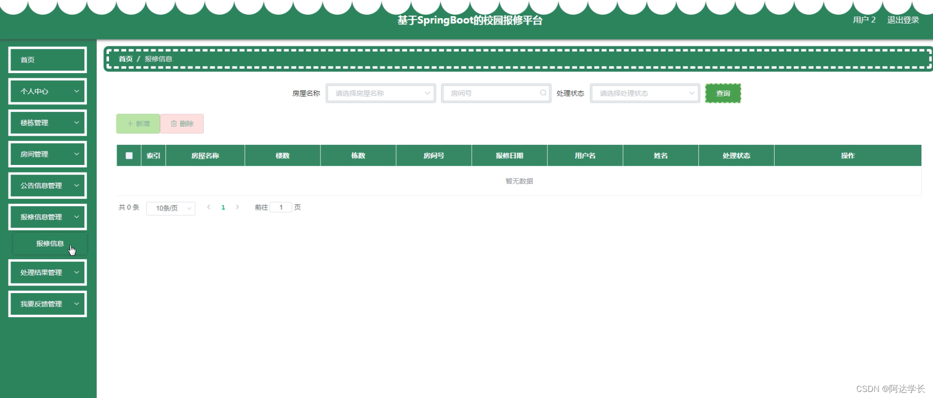The width and height of the screenshot is (933, 398).
Task: Open the 请选择房屋名称 dropdown
Action: (381, 93)
